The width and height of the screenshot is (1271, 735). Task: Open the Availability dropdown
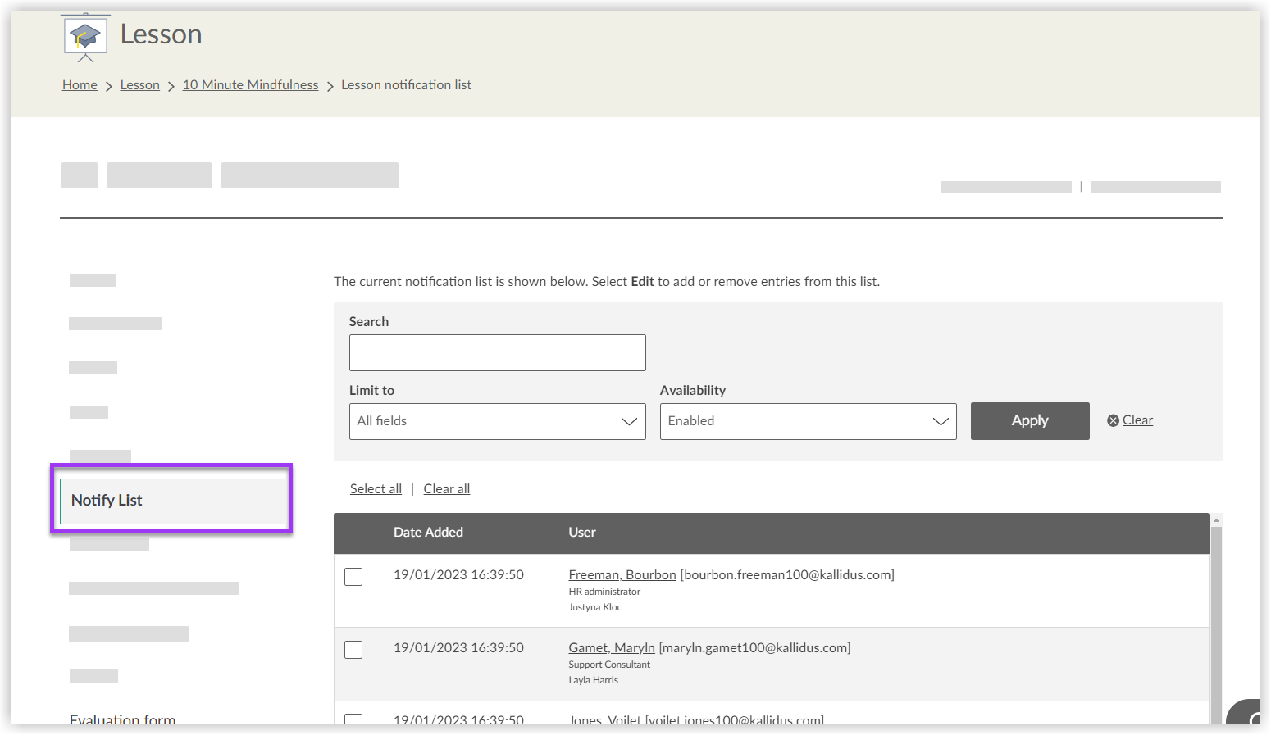click(x=808, y=421)
